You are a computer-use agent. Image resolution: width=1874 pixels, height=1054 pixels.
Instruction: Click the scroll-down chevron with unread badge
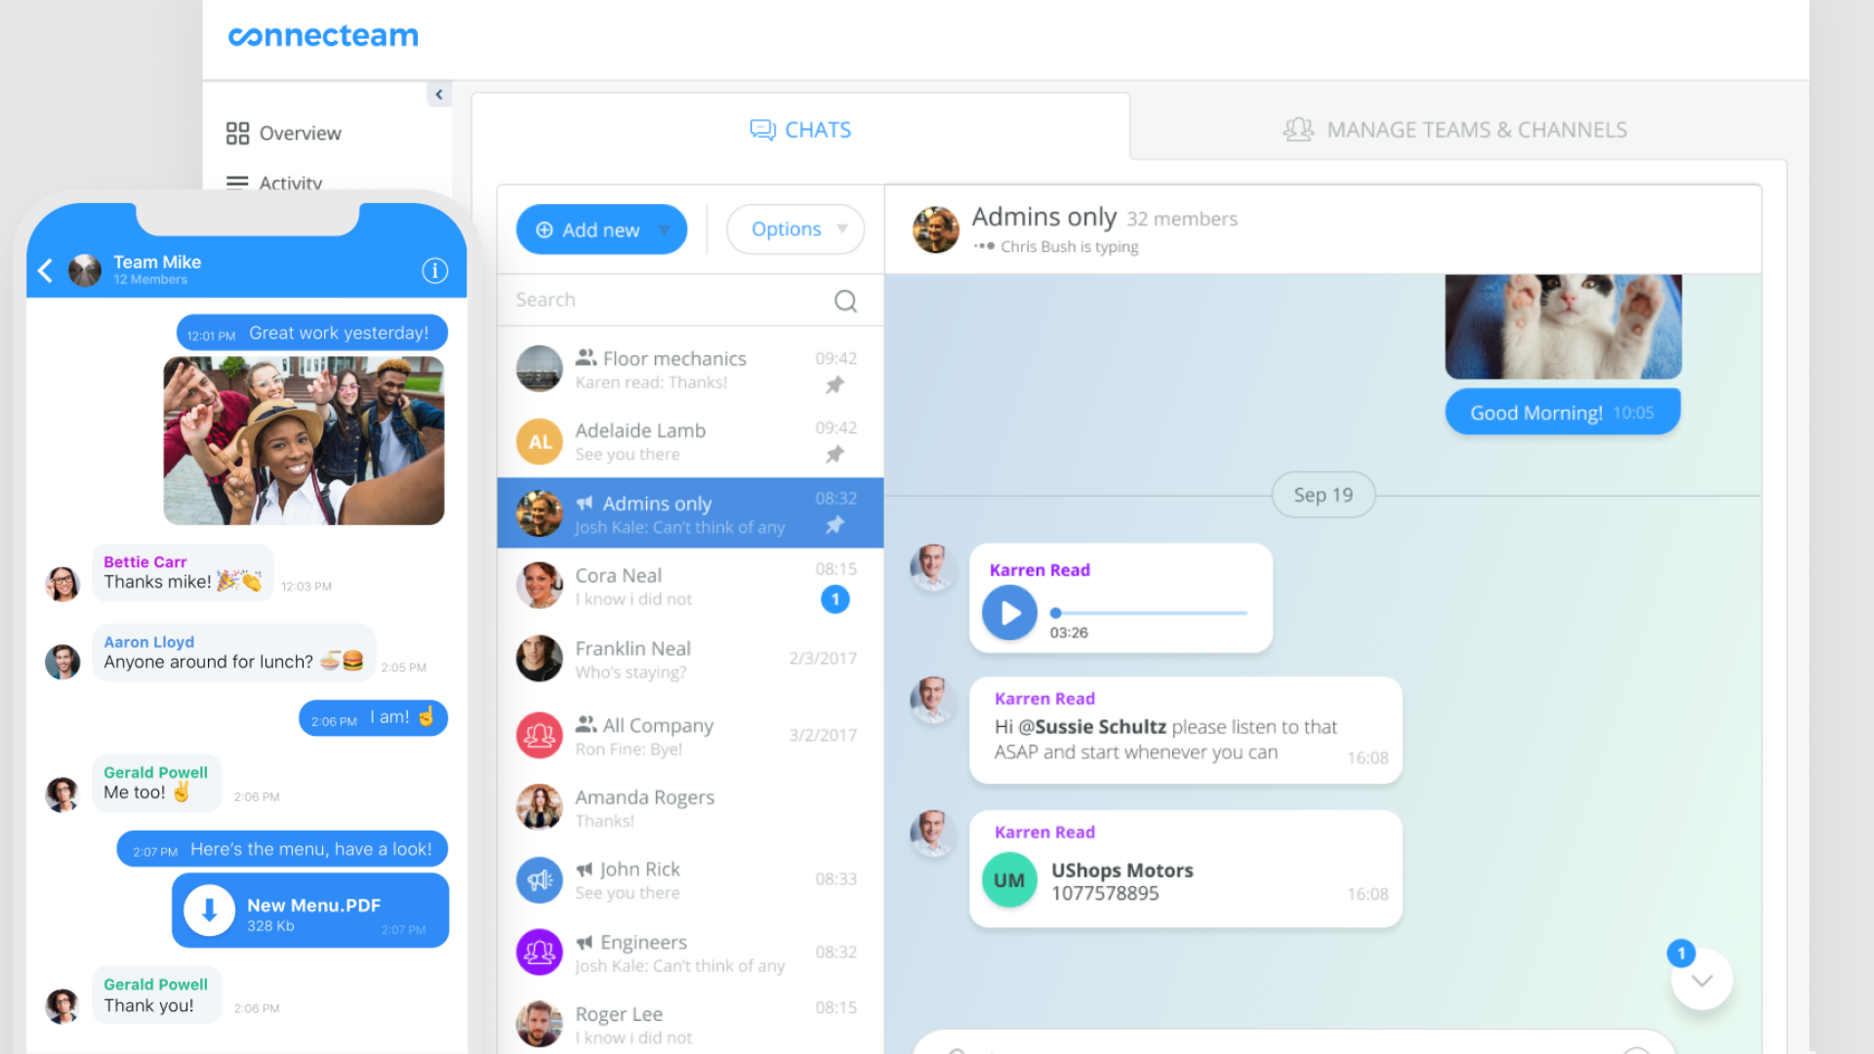coord(1701,979)
